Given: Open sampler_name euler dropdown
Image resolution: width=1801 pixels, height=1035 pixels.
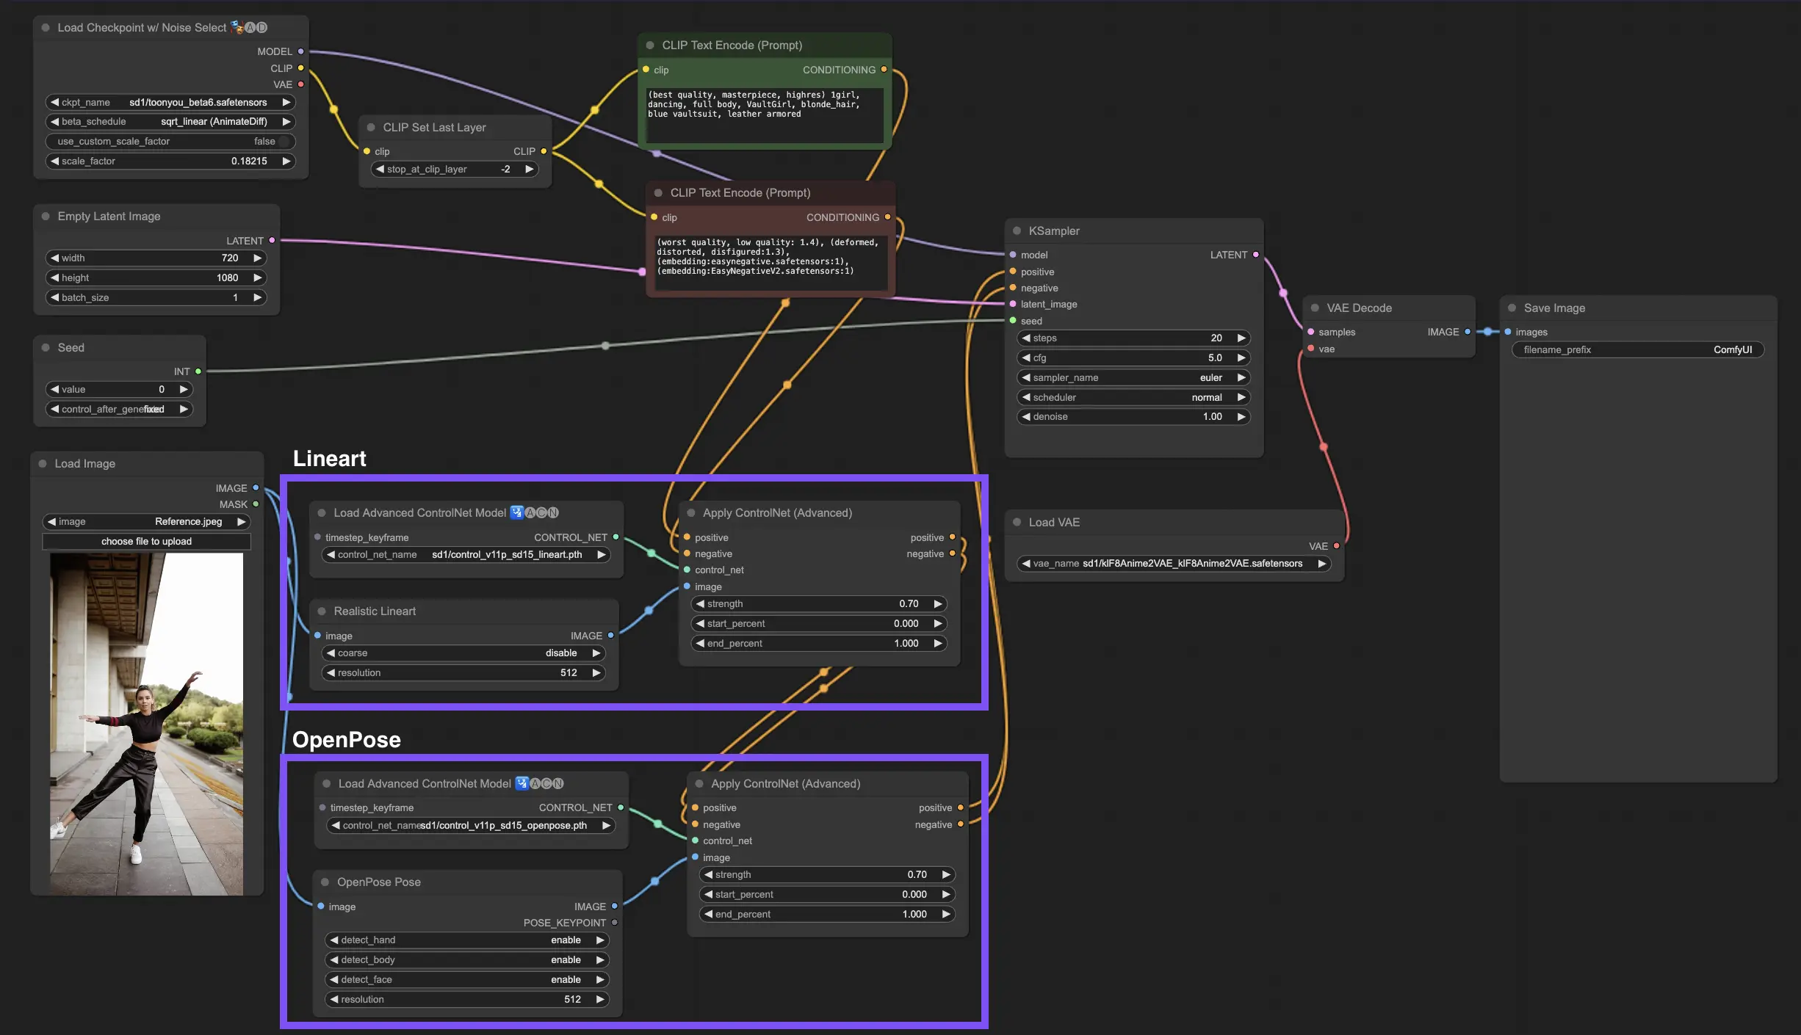Looking at the screenshot, I should (1133, 377).
